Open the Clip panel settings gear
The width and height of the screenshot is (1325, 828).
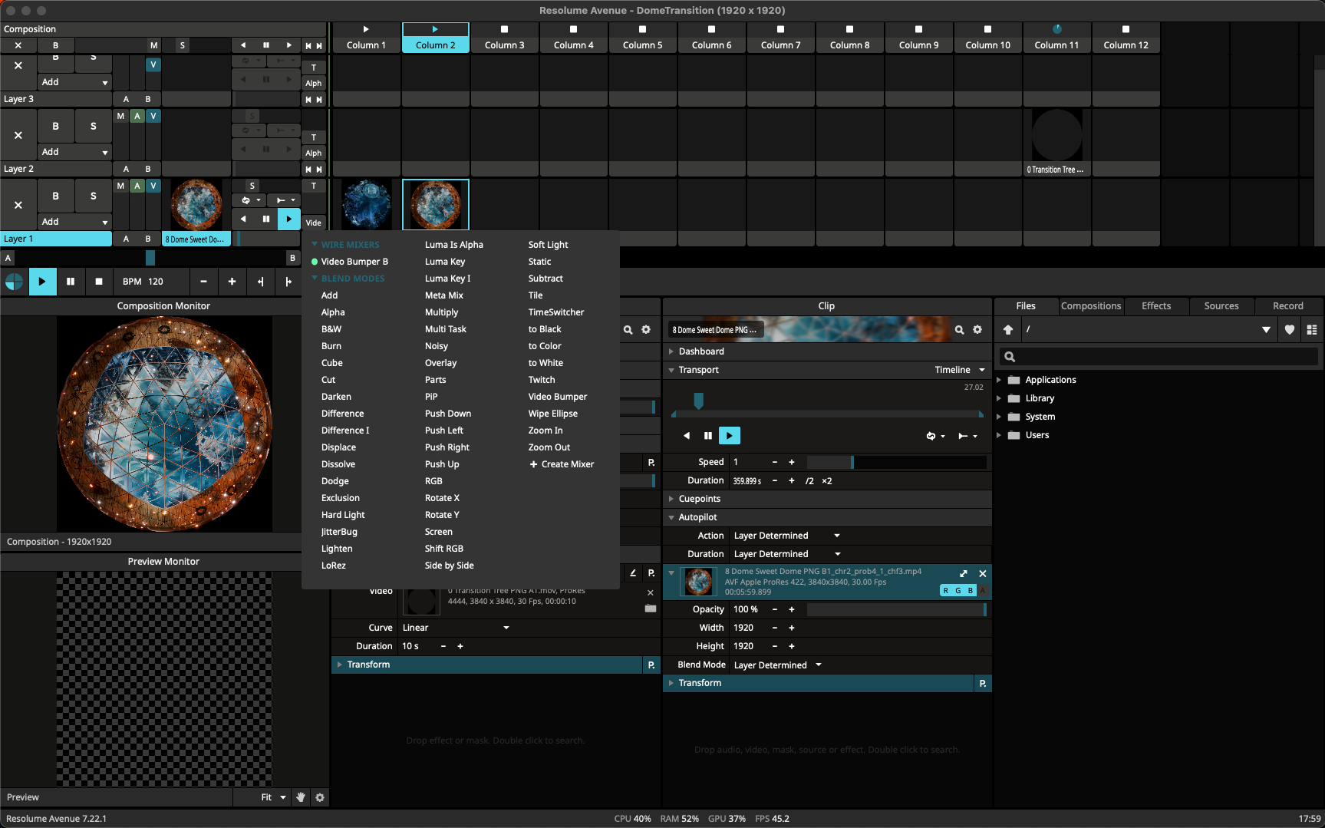(x=977, y=330)
